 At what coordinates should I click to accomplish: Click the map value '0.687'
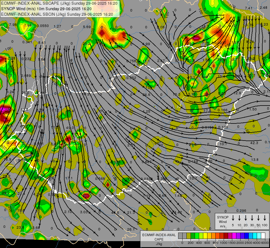[147, 162]
